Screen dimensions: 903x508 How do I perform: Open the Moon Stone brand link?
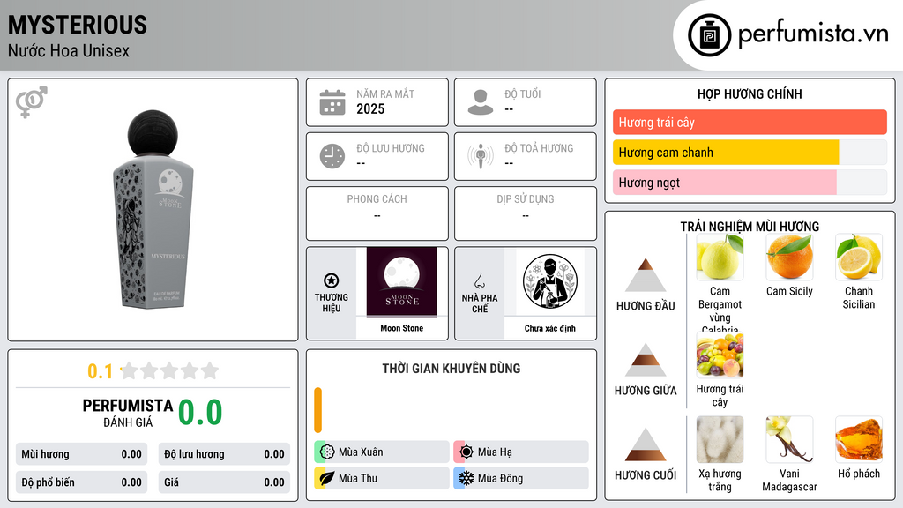[x=402, y=328]
